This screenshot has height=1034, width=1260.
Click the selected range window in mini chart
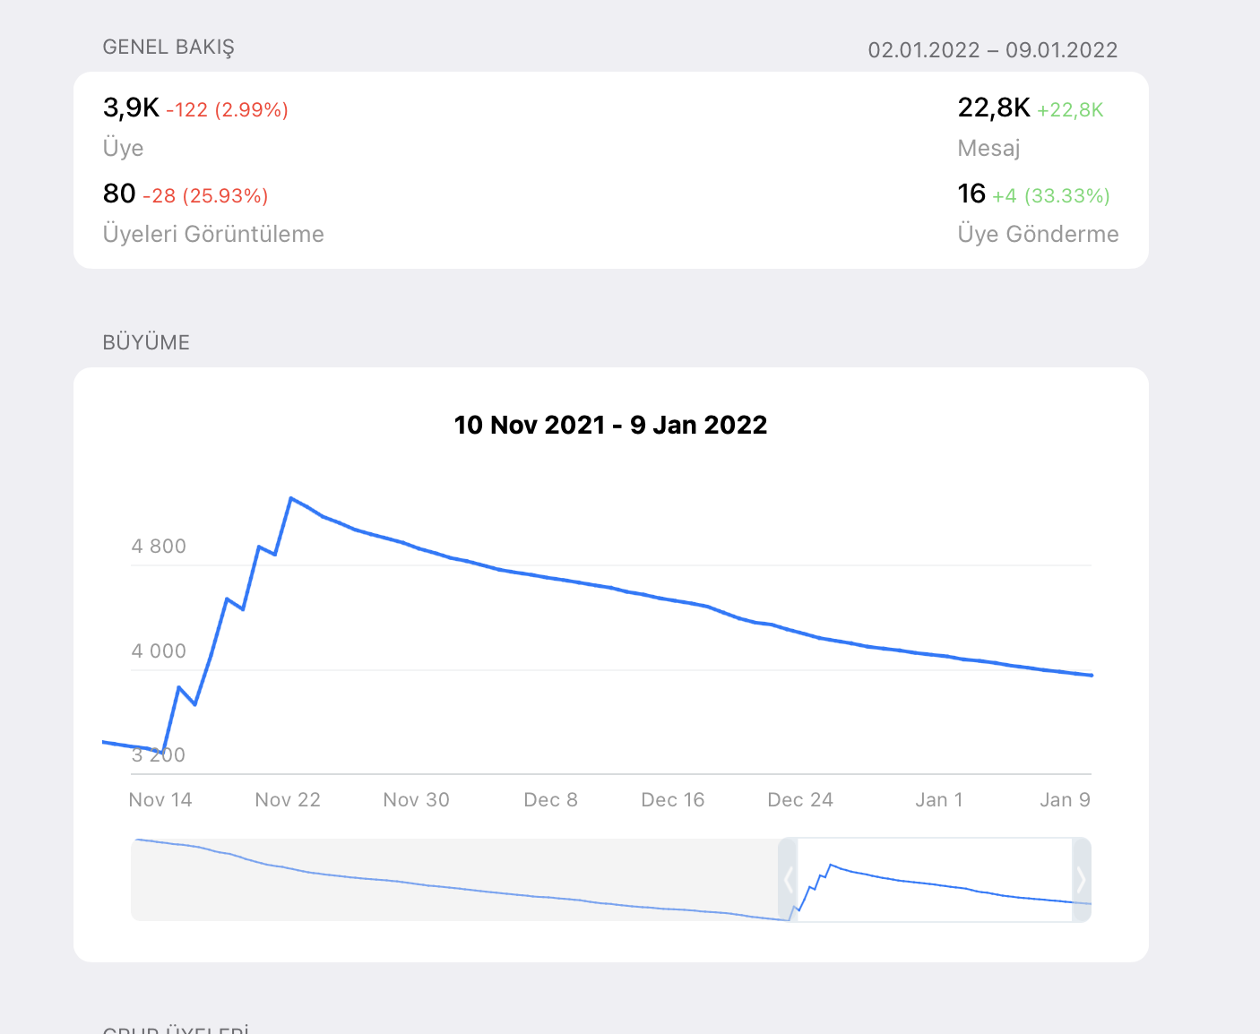click(935, 880)
